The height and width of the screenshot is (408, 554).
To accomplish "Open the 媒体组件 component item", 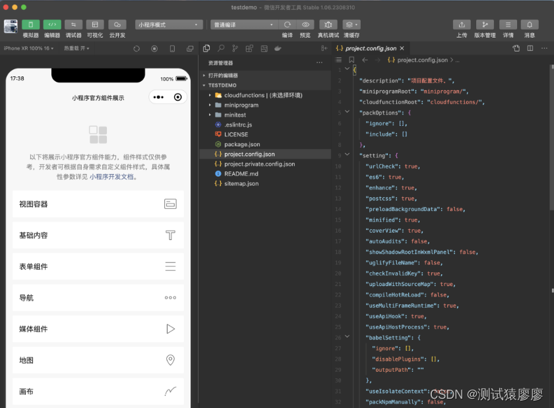I will coord(98,329).
